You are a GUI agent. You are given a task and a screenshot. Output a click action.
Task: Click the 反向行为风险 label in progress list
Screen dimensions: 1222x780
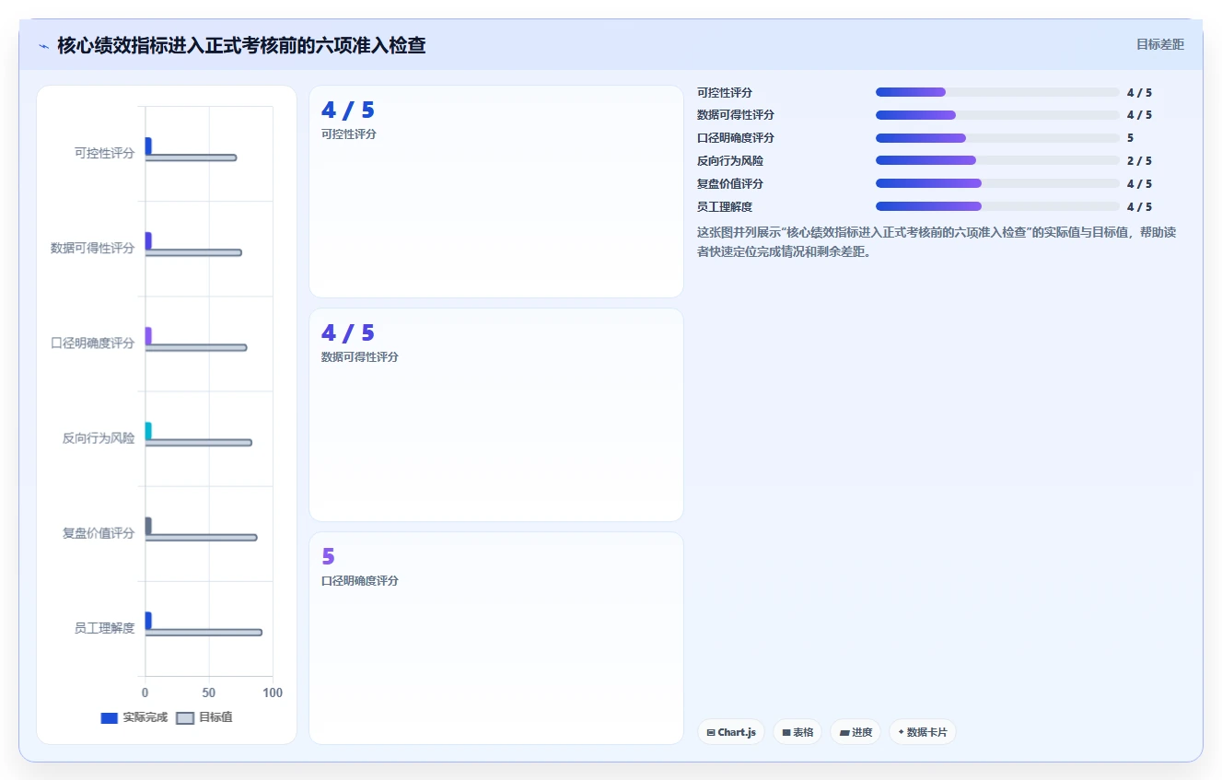pyautogui.click(x=730, y=160)
